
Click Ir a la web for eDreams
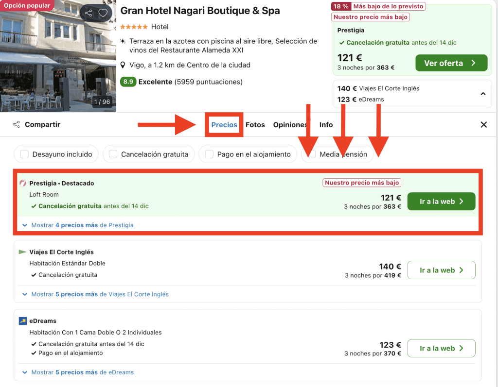(441, 348)
